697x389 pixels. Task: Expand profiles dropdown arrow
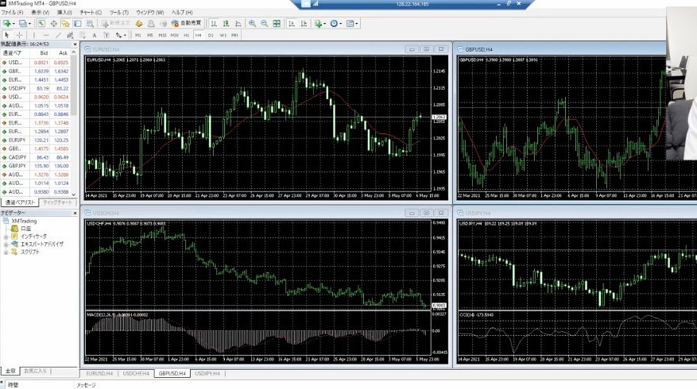pos(29,24)
